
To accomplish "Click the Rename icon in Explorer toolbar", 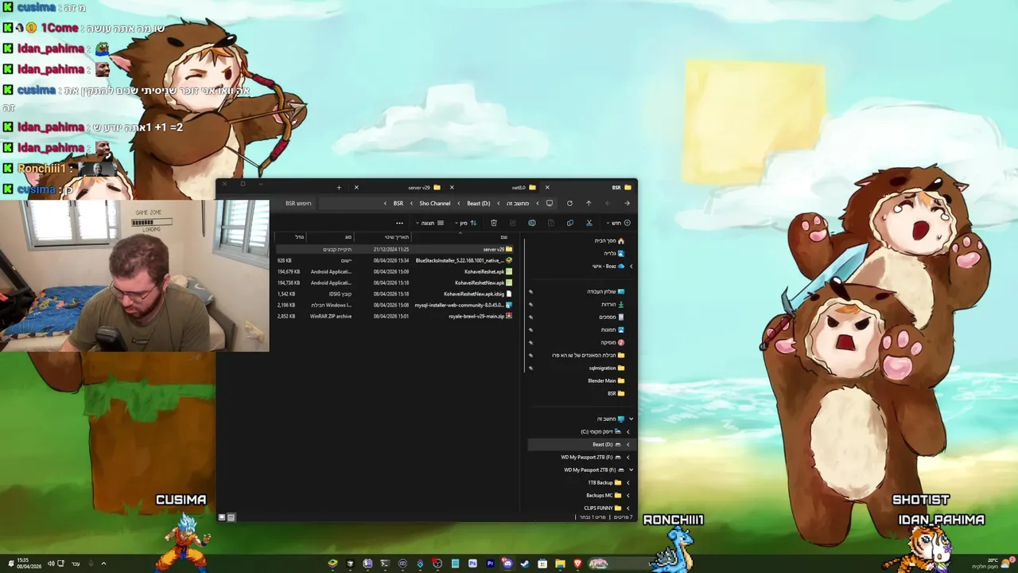I will [532, 223].
